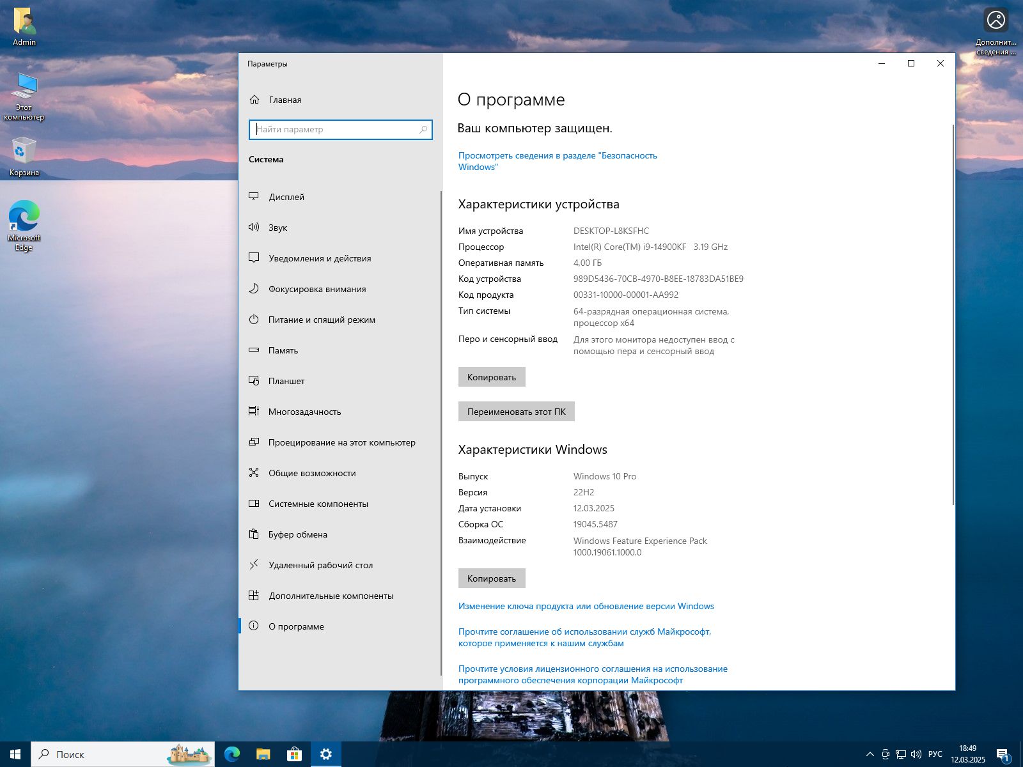Image resolution: width=1023 pixels, height=767 pixels.
Task: Click install date 12.03.2025 value
Action: point(594,508)
